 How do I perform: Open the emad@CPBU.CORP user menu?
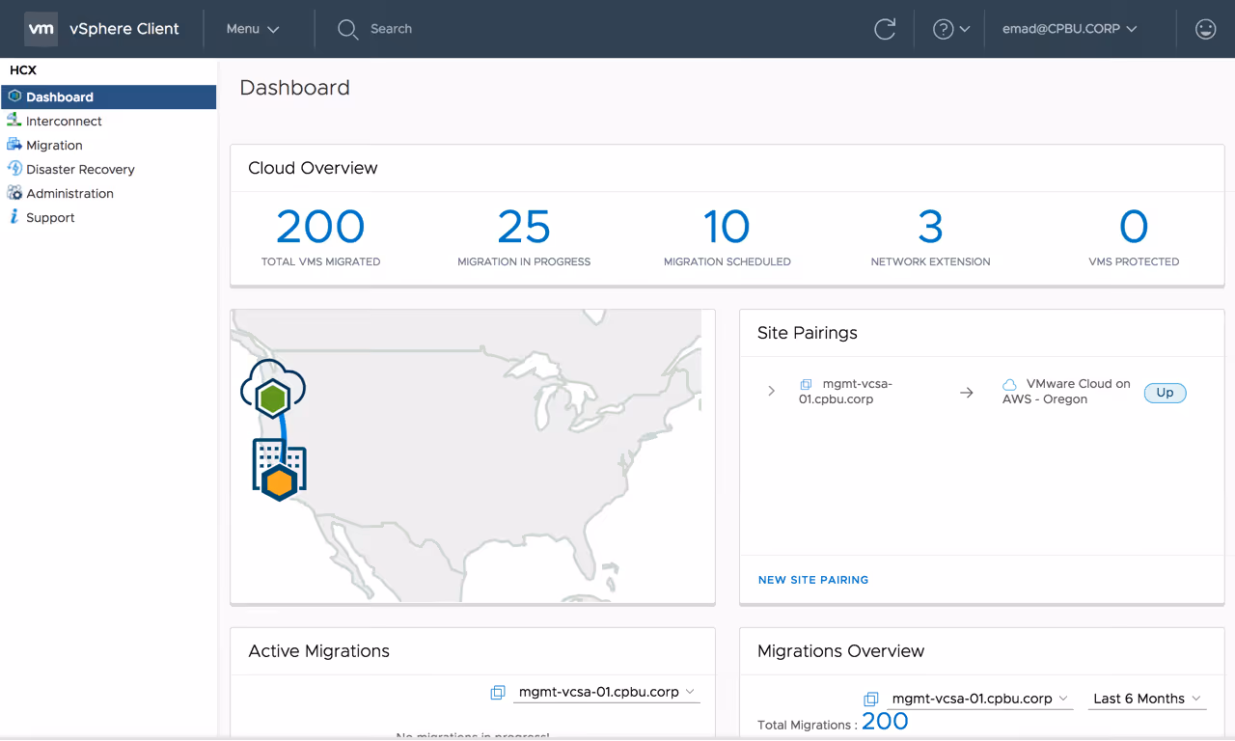click(1069, 29)
